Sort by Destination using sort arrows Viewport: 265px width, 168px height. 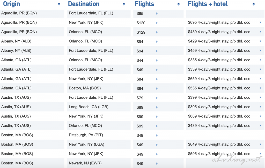124,4
